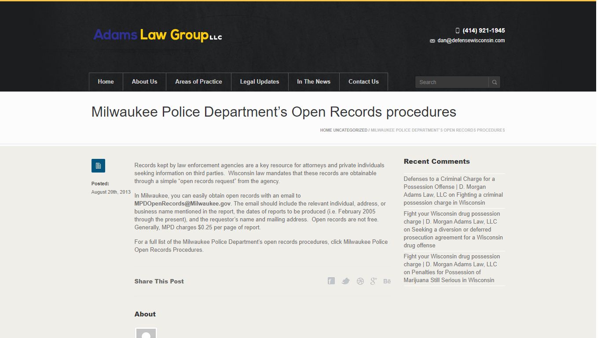The image size is (601, 338).
Task: Click the August 20th, 2013 date
Action: [111, 192]
